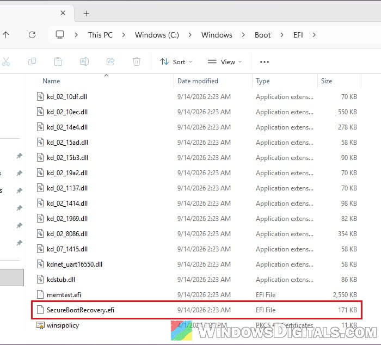The width and height of the screenshot is (381, 345).
Task: Click the Share toolbar icon
Action: coord(110,61)
